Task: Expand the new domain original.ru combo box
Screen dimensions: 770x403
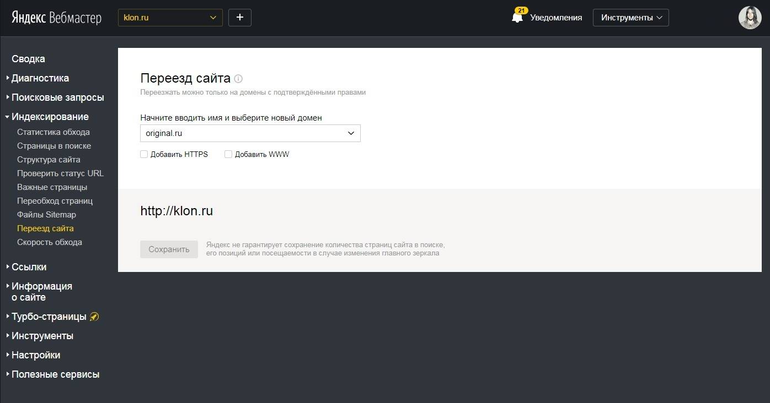Action: point(250,133)
